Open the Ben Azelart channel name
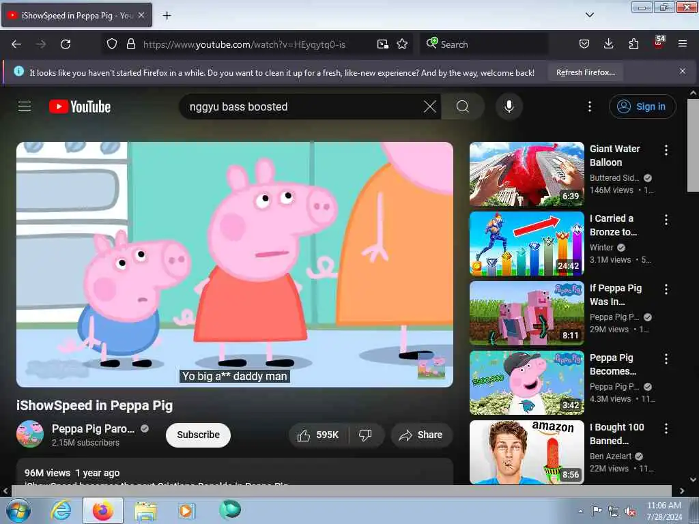The image size is (699, 524). (610, 456)
